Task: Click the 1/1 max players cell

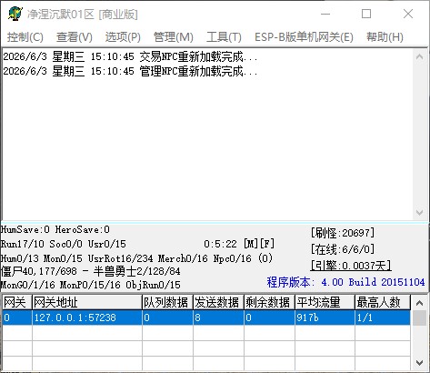Action: 383,318
